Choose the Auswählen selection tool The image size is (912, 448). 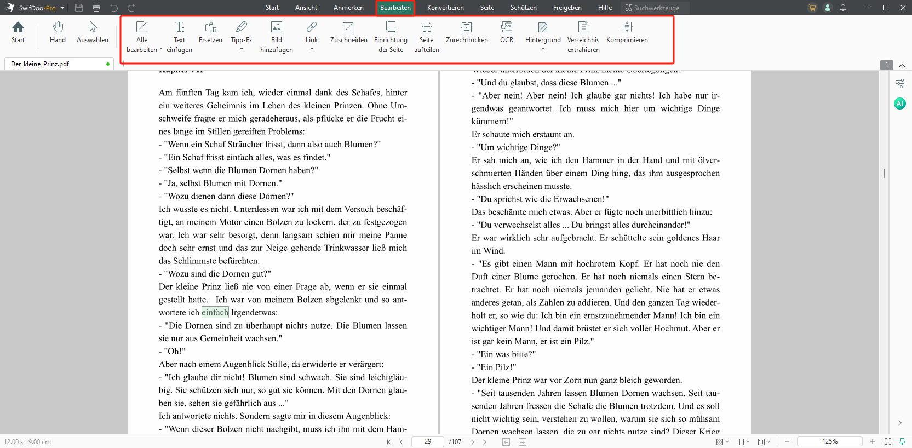pos(93,32)
